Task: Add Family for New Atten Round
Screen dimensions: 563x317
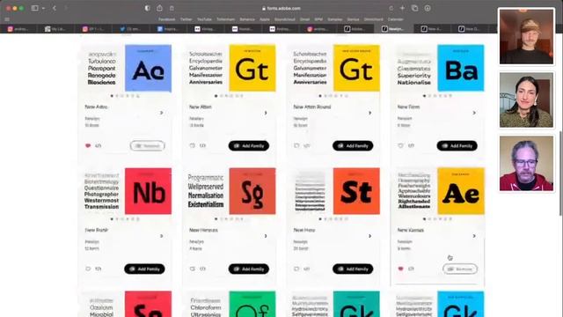Action: [x=353, y=145]
